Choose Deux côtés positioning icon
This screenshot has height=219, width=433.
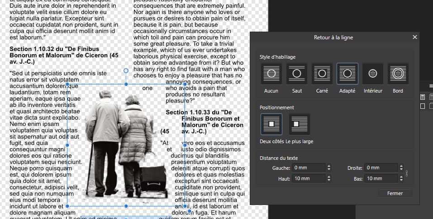coord(271,124)
